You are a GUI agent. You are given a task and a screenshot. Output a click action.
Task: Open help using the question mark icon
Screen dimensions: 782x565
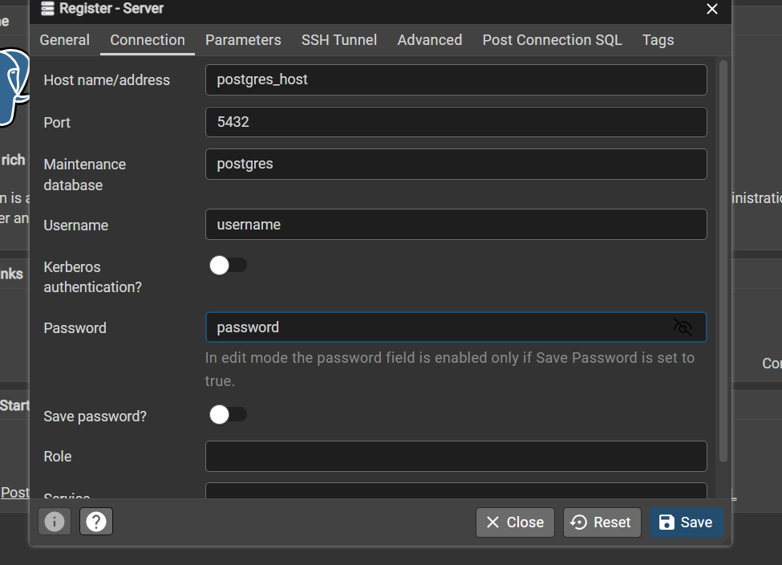coord(95,522)
